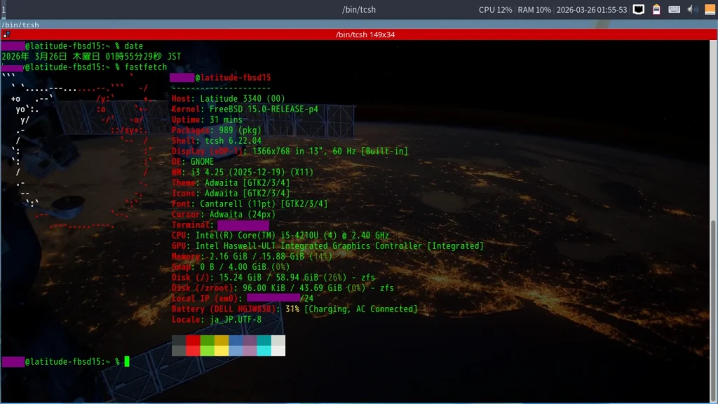Switch to workspace 1
The height and width of the screenshot is (404, 718).
click(x=4, y=10)
